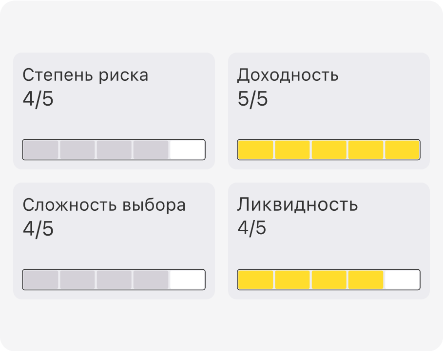
Task: Click the 4/5 value under Ликвидность
Action: 252,228
